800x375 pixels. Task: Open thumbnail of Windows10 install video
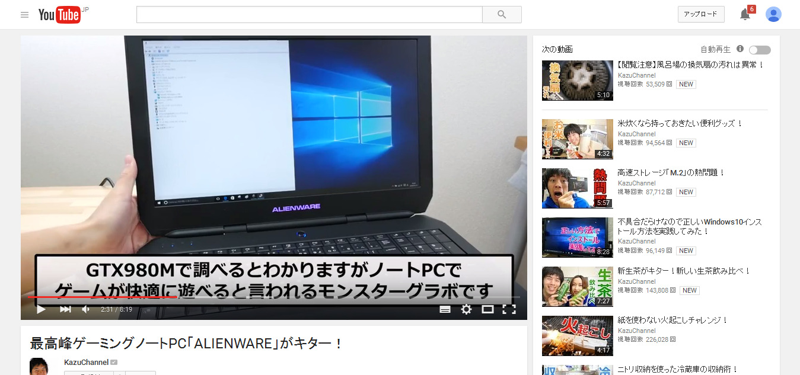tap(578, 238)
